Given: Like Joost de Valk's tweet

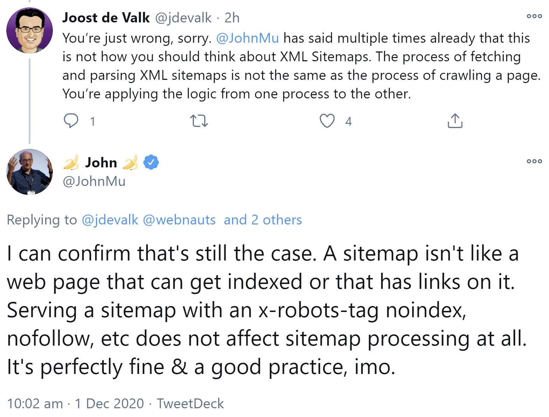Looking at the screenshot, I should [327, 121].
